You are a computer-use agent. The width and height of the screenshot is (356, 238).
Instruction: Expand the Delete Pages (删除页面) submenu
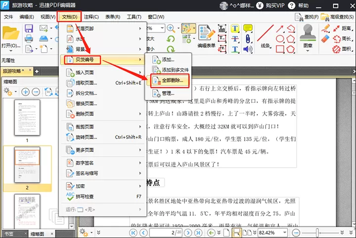click(104, 114)
